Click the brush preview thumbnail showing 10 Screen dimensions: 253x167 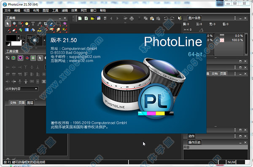[35, 40]
